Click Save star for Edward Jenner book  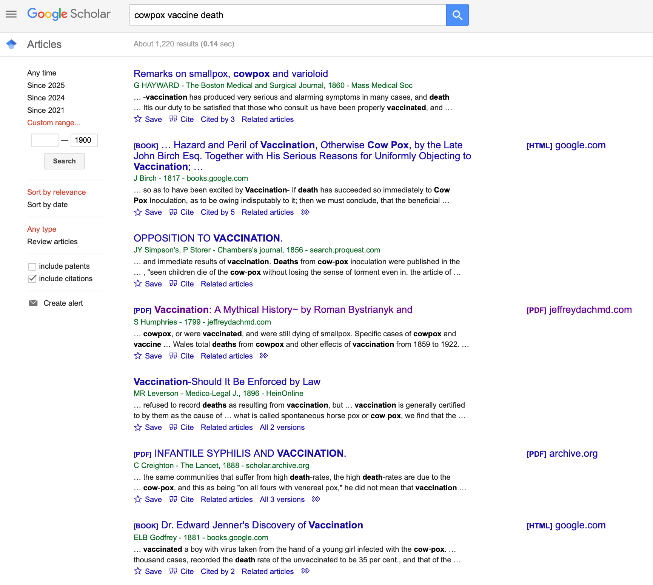[138, 571]
